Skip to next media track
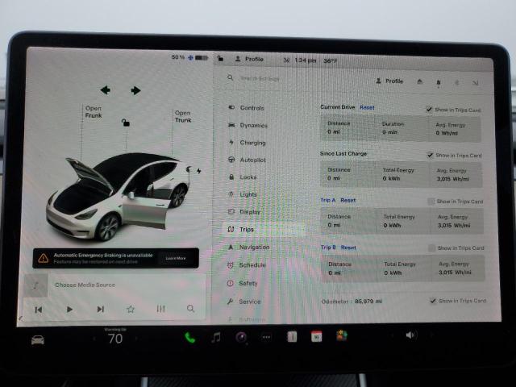This screenshot has height=387, width=516. click(100, 309)
